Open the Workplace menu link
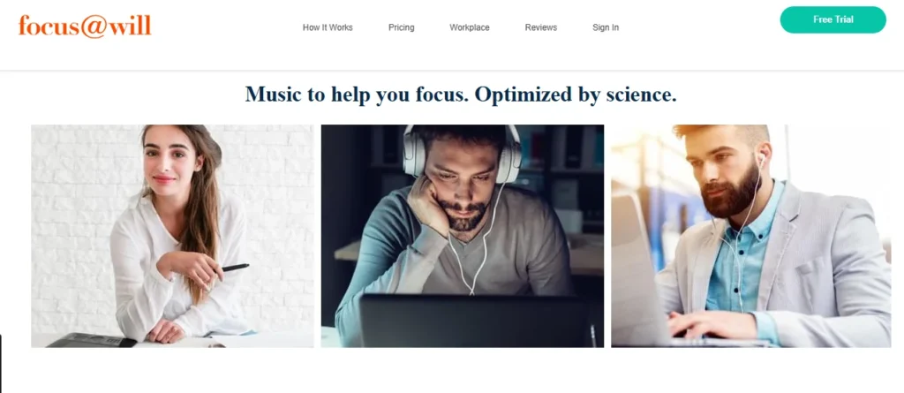This screenshot has height=393, width=904. tap(470, 27)
